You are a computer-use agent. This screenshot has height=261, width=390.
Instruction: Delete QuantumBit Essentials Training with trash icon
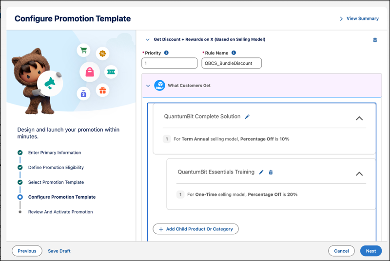[x=271, y=172]
